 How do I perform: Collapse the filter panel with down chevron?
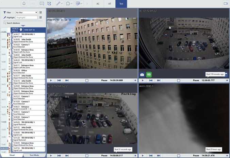[23, 26]
